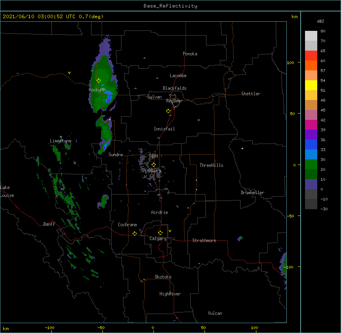Click the Banff label
Screen dimensions: 341x333
(49, 224)
